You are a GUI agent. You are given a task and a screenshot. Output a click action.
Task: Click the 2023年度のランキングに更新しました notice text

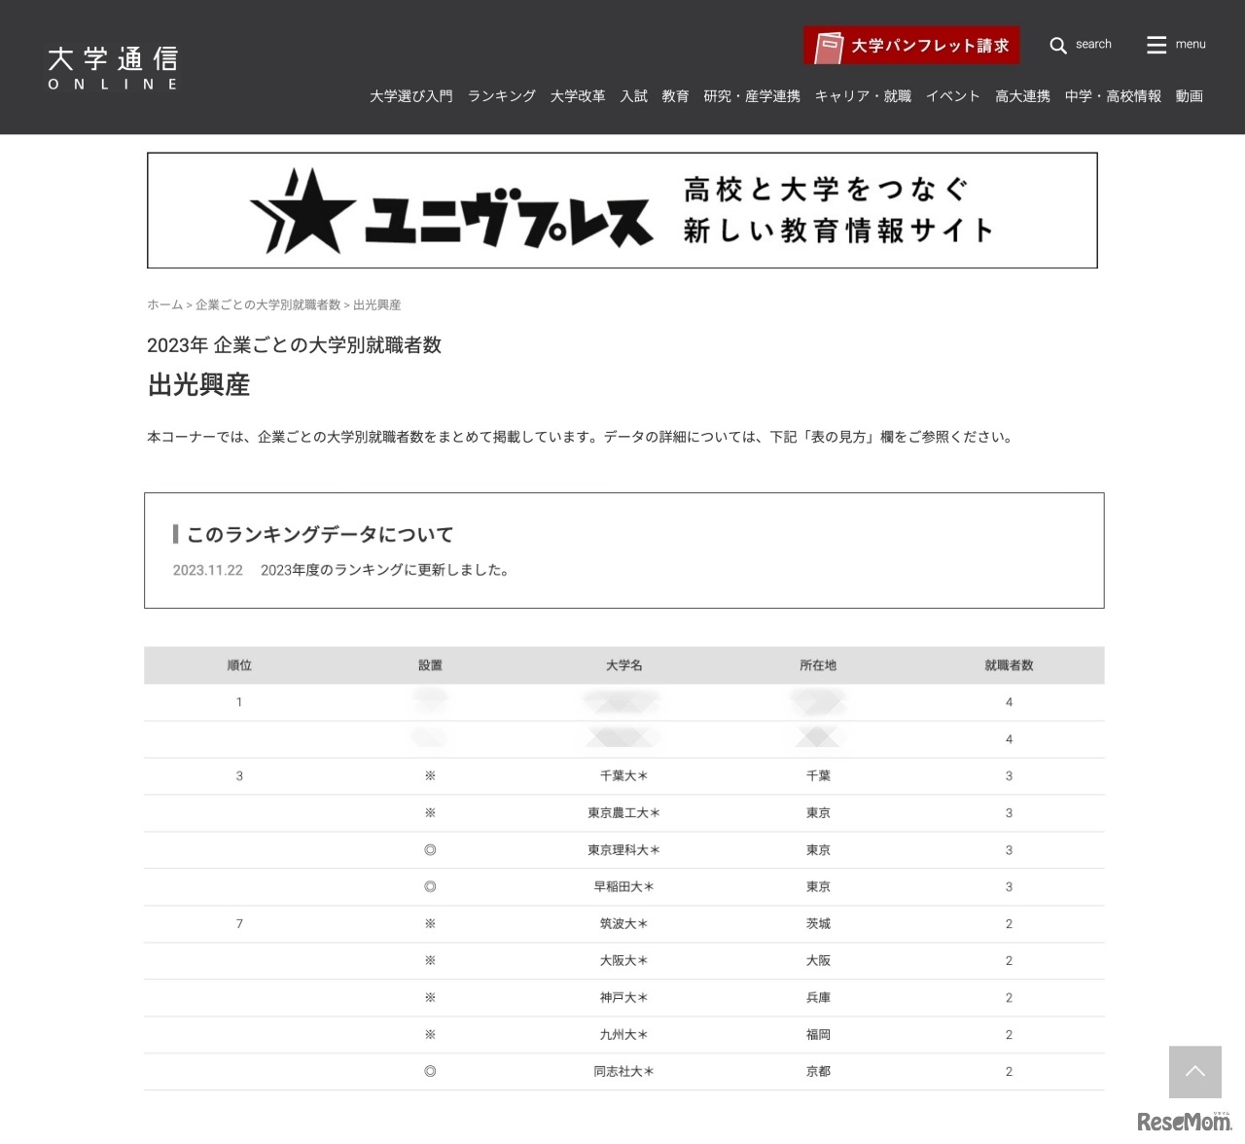(385, 570)
